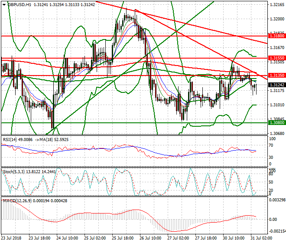The height and width of the screenshot is (243, 286).
Task: Click the Stochastic scale value 50
Action: coord(271,182)
